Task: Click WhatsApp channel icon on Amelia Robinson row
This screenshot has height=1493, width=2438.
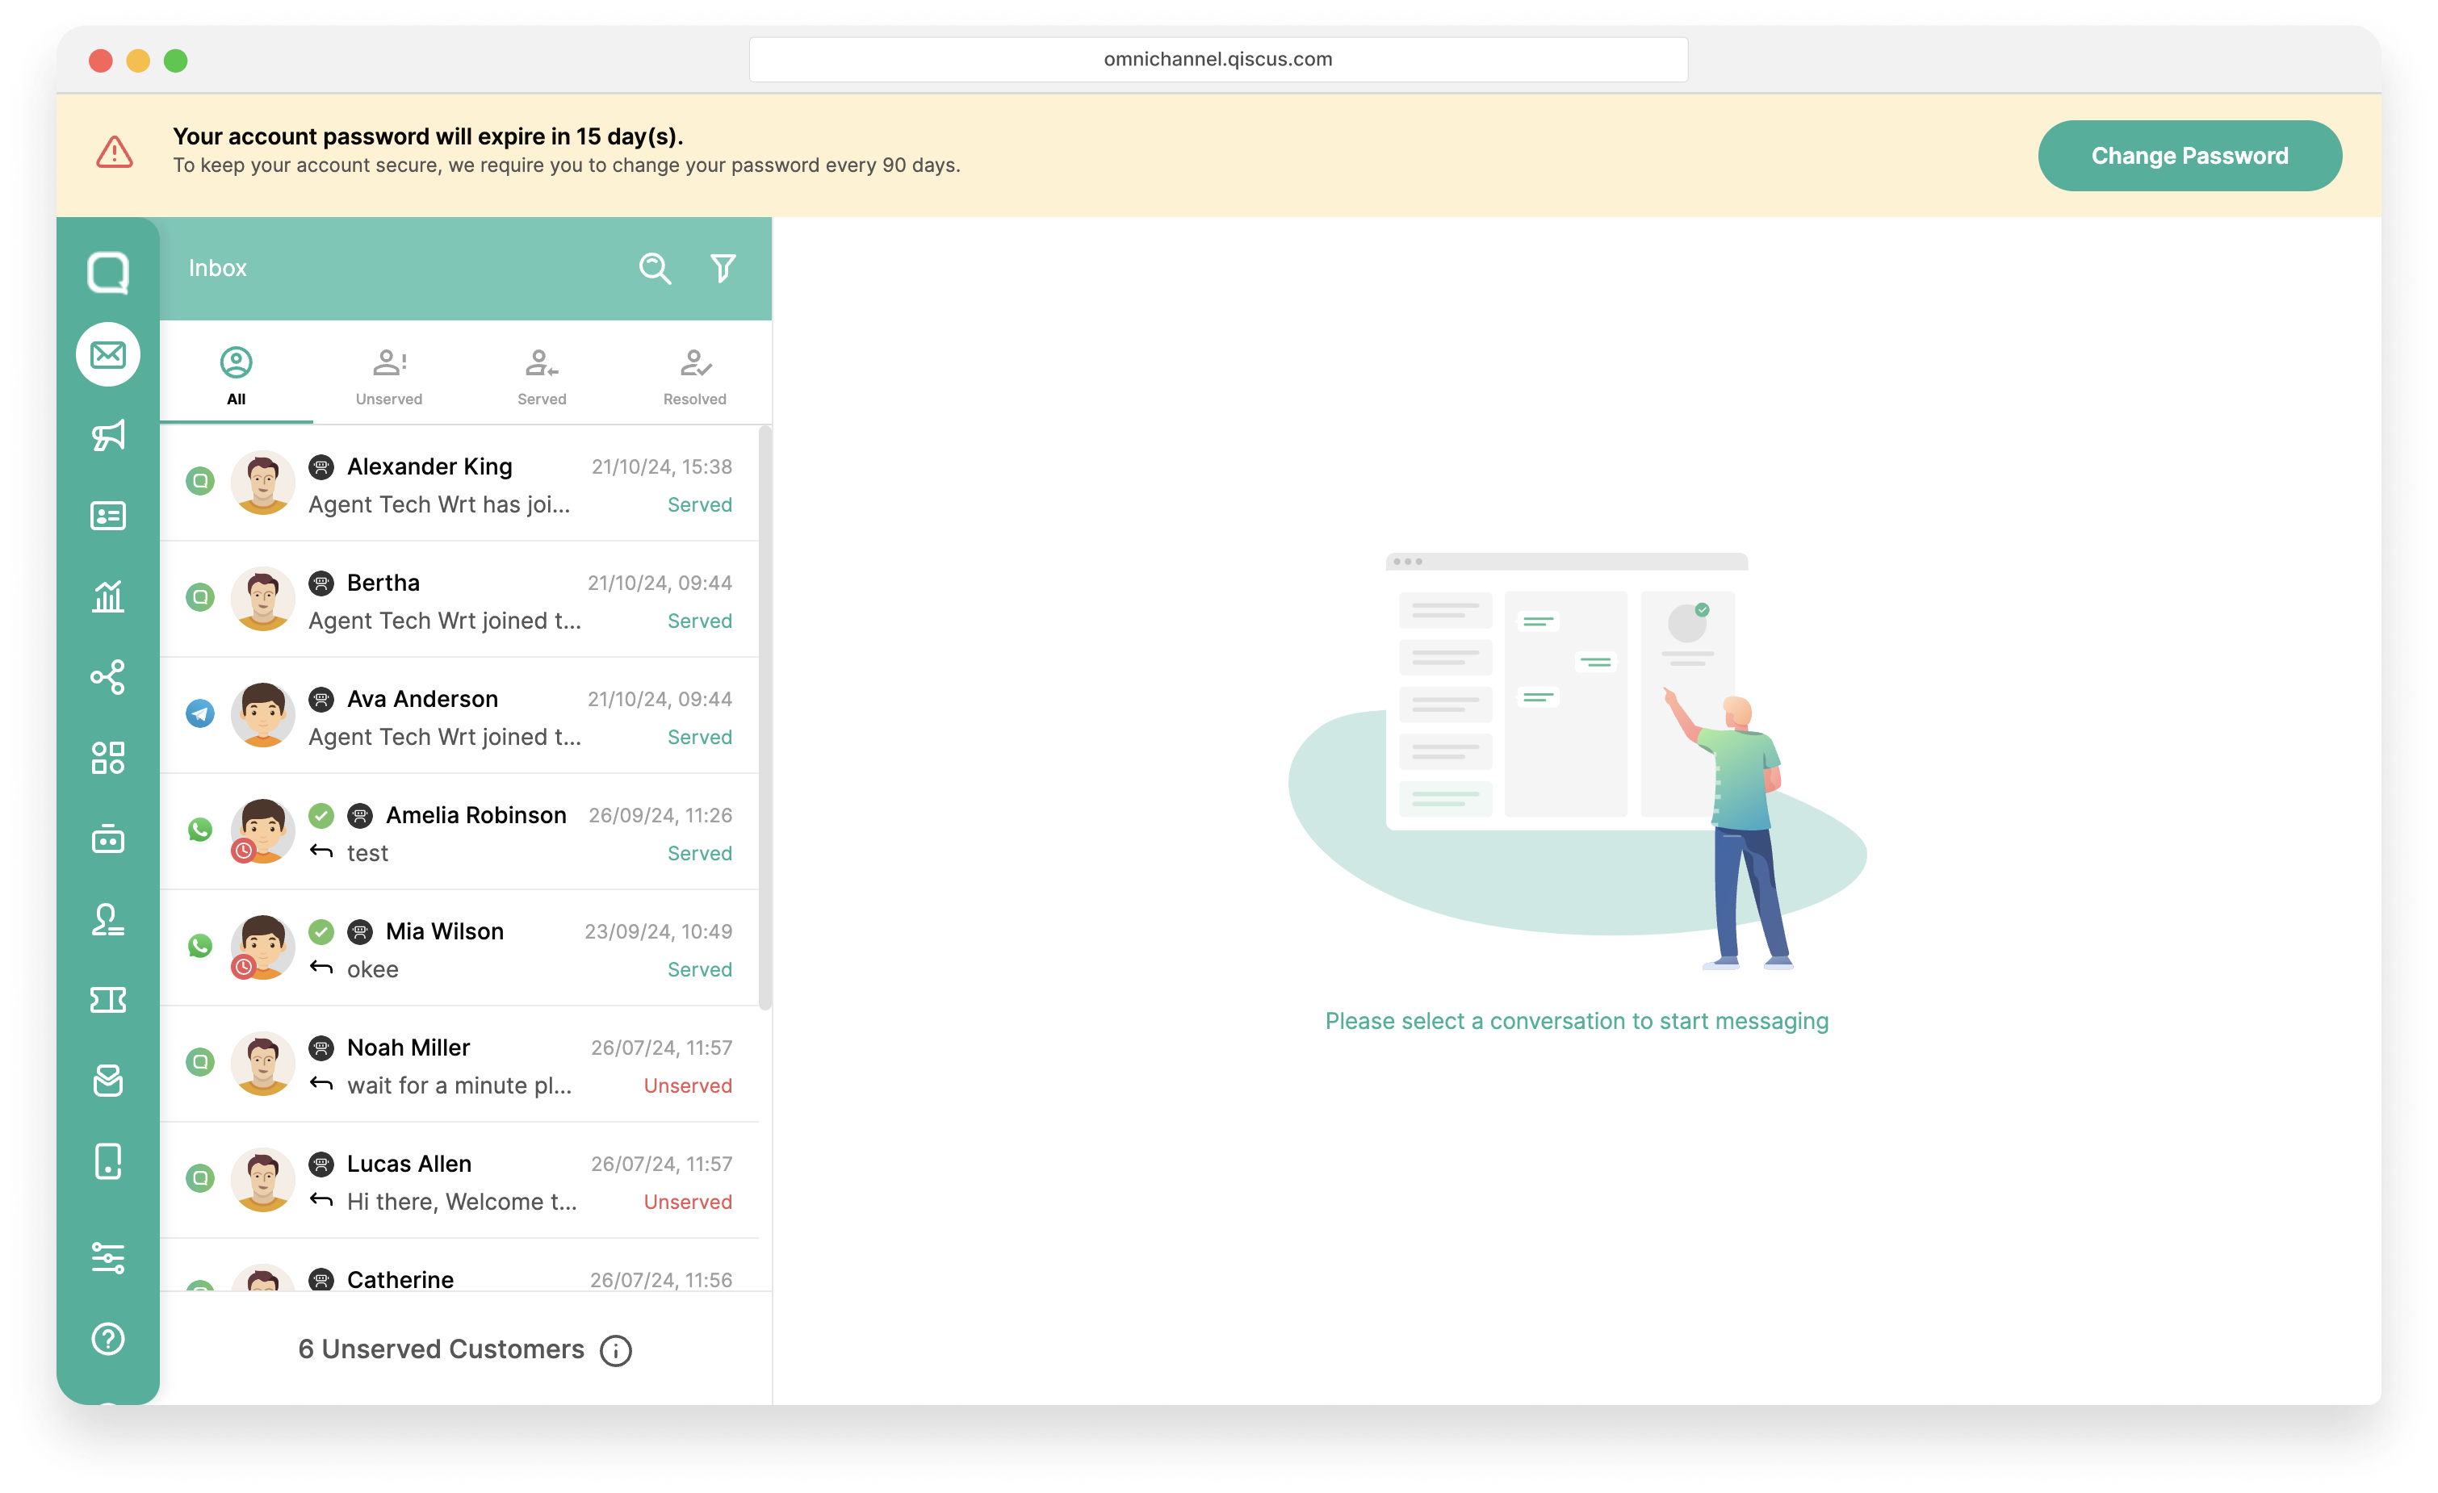Action: pyautogui.click(x=200, y=829)
